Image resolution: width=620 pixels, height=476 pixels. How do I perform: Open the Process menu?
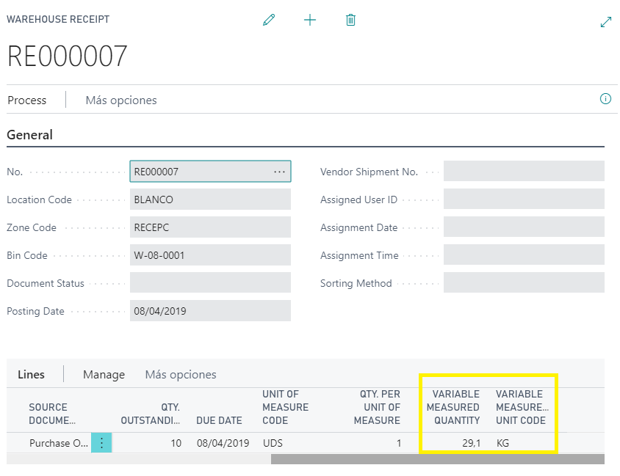27,100
